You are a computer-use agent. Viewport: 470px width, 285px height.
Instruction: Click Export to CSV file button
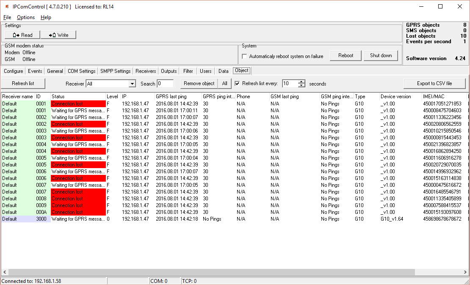pos(434,83)
